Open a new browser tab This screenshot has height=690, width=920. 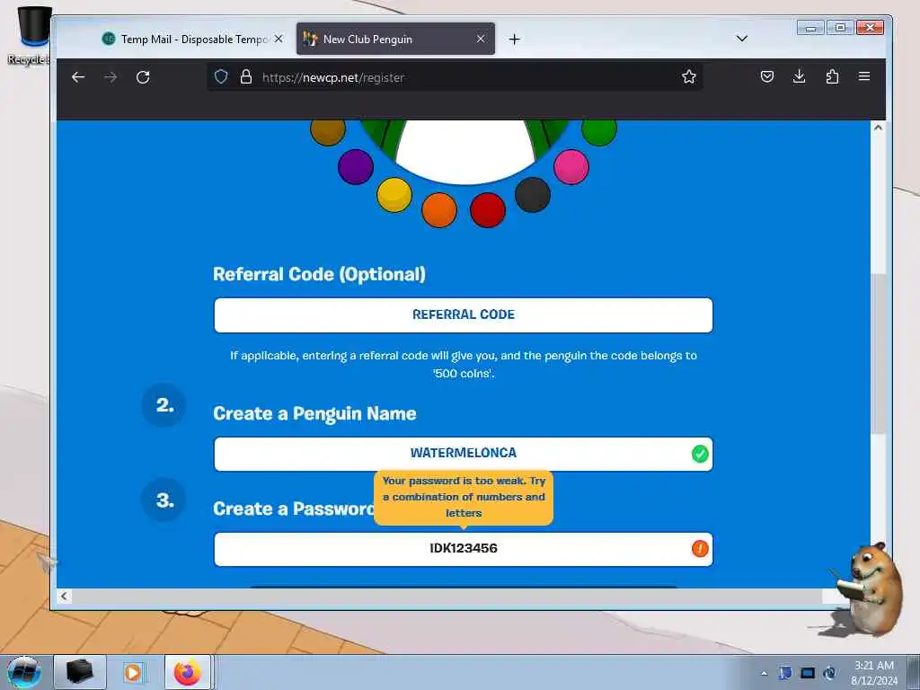point(515,40)
